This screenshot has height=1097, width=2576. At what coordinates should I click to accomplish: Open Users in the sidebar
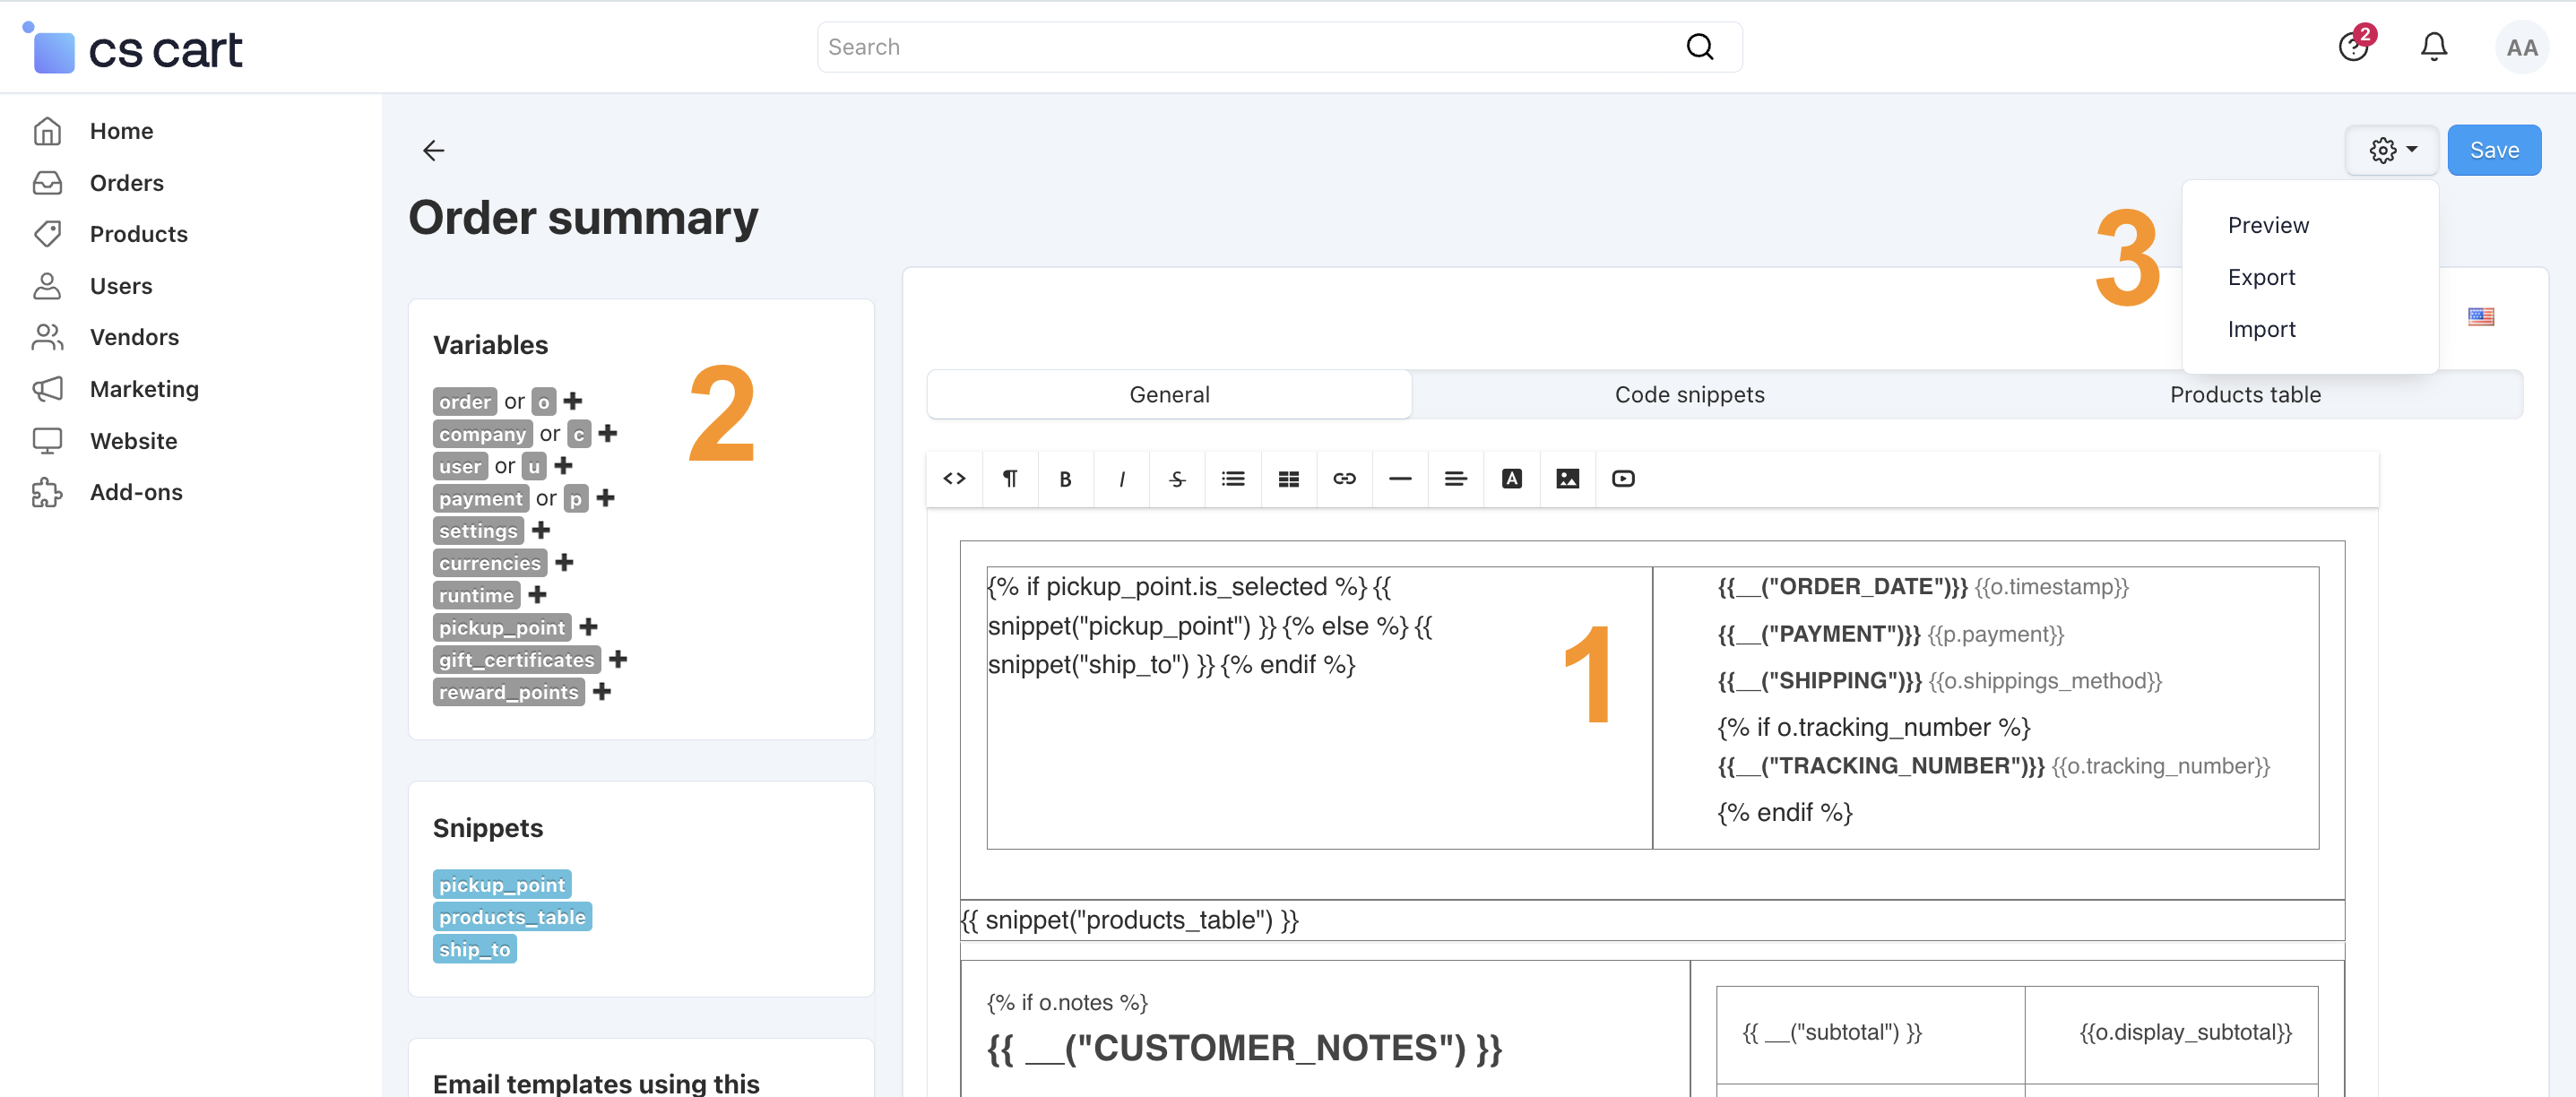121,286
